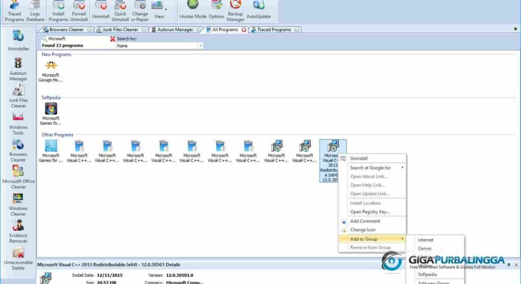
Task: Open Junk Files Cleaner in sidebar
Action: coord(18,96)
